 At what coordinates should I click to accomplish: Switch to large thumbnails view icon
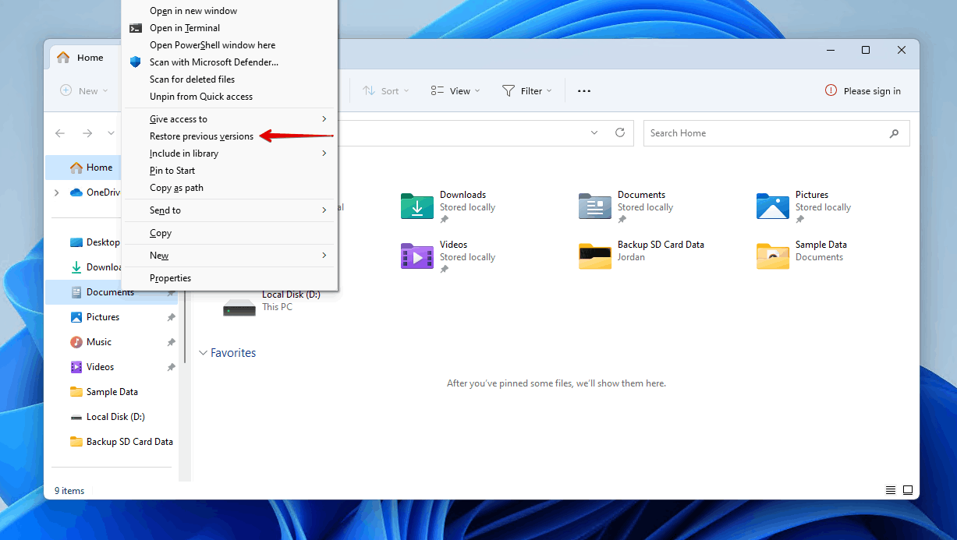(908, 490)
